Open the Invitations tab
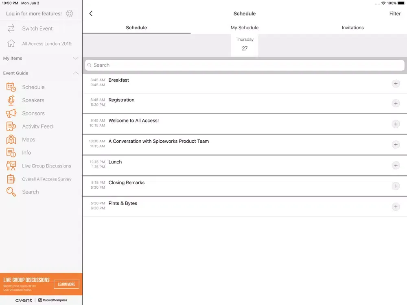The image size is (407, 305). [x=352, y=28]
